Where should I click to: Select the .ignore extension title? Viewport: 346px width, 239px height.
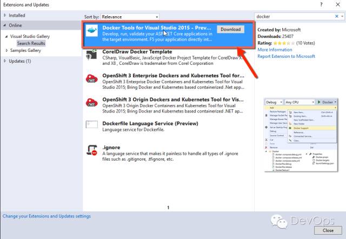pos(111,148)
